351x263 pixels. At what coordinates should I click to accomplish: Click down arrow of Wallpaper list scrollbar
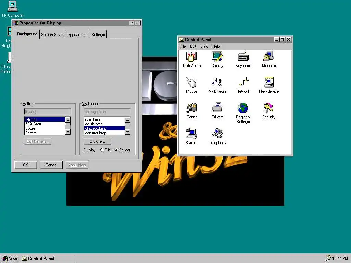(x=128, y=132)
